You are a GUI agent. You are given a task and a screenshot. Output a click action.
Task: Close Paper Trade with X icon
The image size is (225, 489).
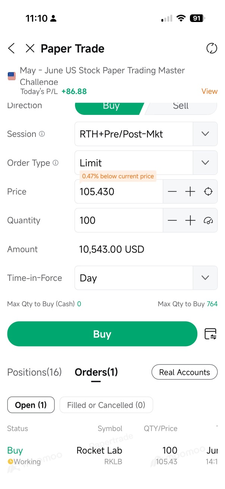pyautogui.click(x=30, y=48)
